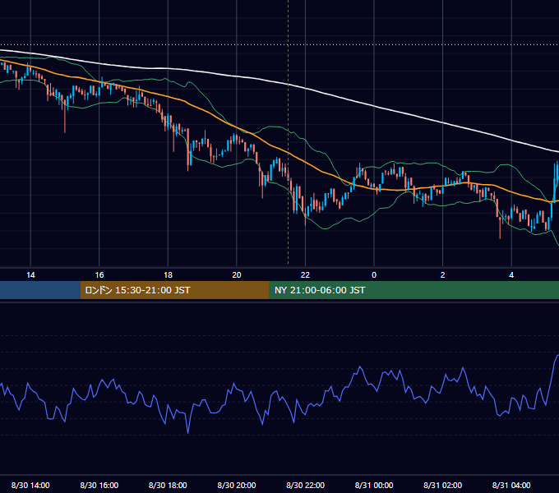
Task: Click the 8/31 00:00 date label
Action: point(374,485)
